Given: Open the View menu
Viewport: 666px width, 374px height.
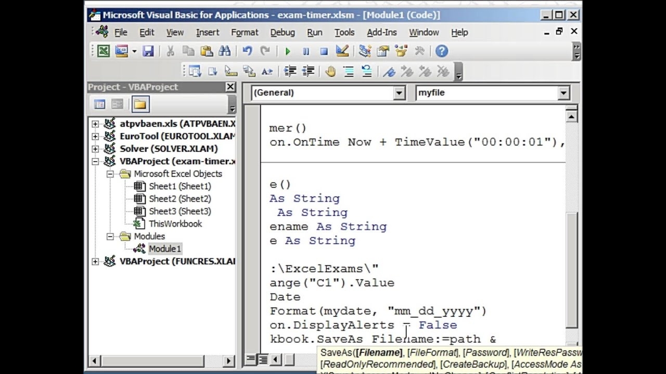Looking at the screenshot, I should (175, 32).
